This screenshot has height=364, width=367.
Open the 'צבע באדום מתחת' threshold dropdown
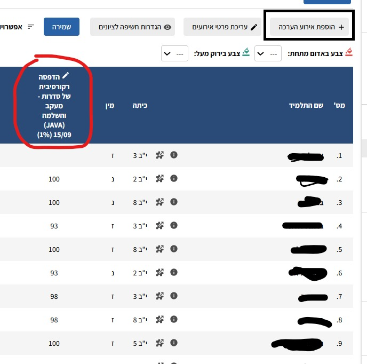coord(268,54)
